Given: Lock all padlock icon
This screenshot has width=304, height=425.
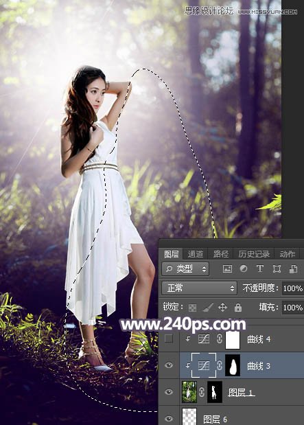Looking at the screenshot, I should [x=238, y=308].
